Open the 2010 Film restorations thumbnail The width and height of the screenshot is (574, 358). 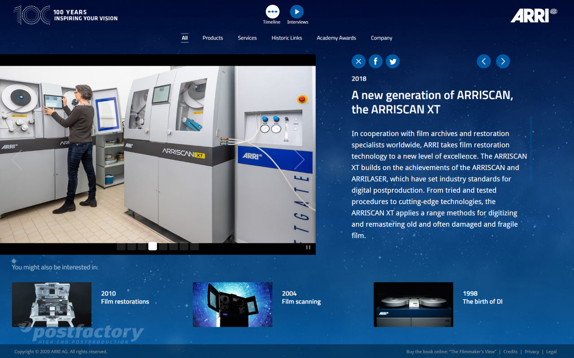coord(52,304)
